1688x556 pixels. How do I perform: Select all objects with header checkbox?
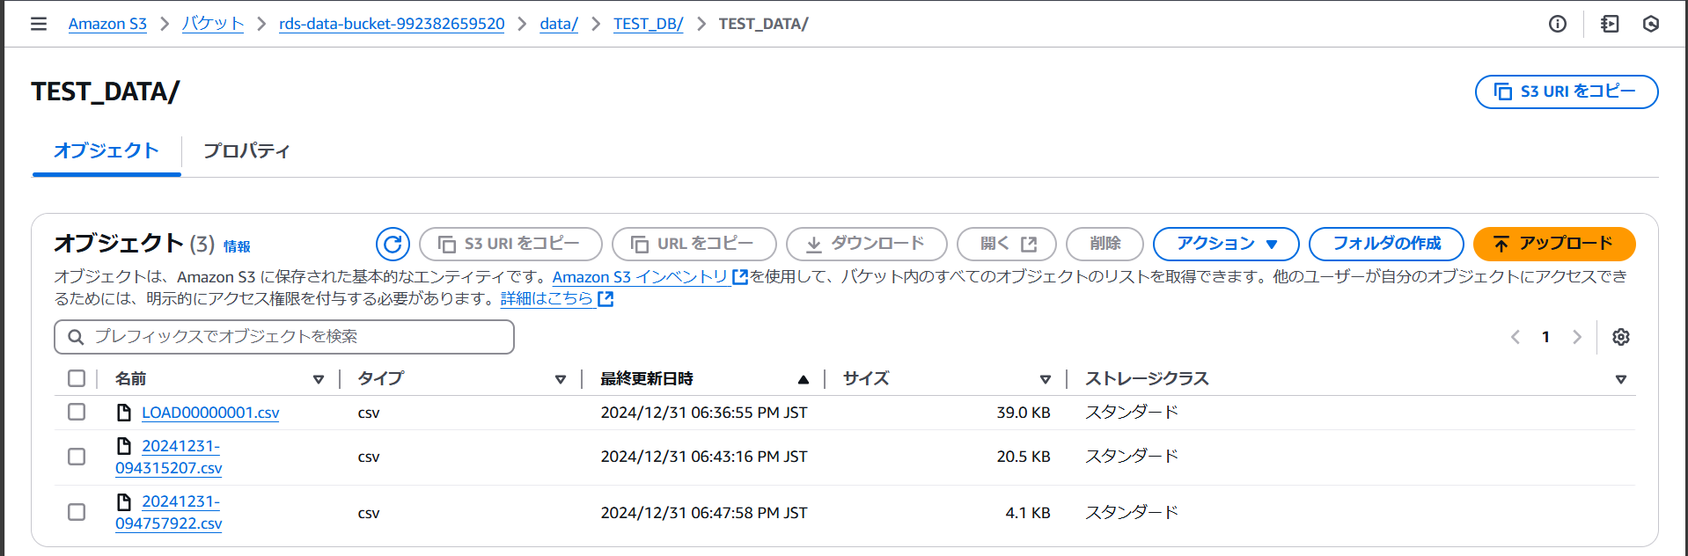coord(77,378)
